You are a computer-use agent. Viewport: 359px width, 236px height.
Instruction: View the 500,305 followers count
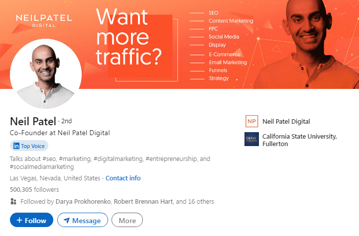tap(34, 189)
